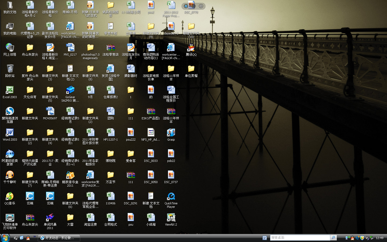The width and height of the screenshot is (387, 242).
Task: Click the Windows Start button
Action: click(x=5, y=238)
